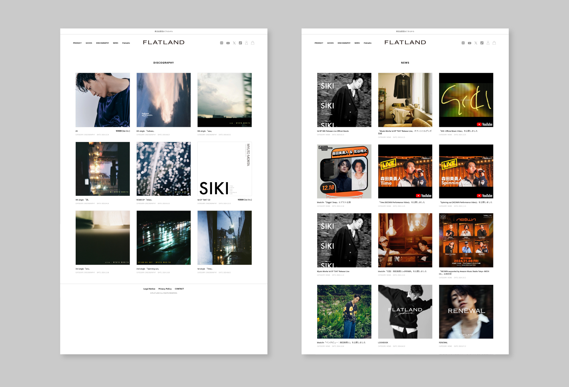
Task: Click the Legal Notice footer link
Action: pyautogui.click(x=149, y=289)
